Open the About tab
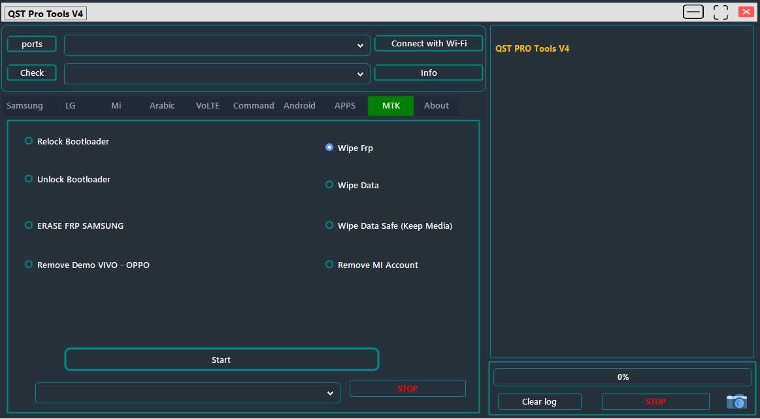The image size is (760, 419). coord(437,105)
